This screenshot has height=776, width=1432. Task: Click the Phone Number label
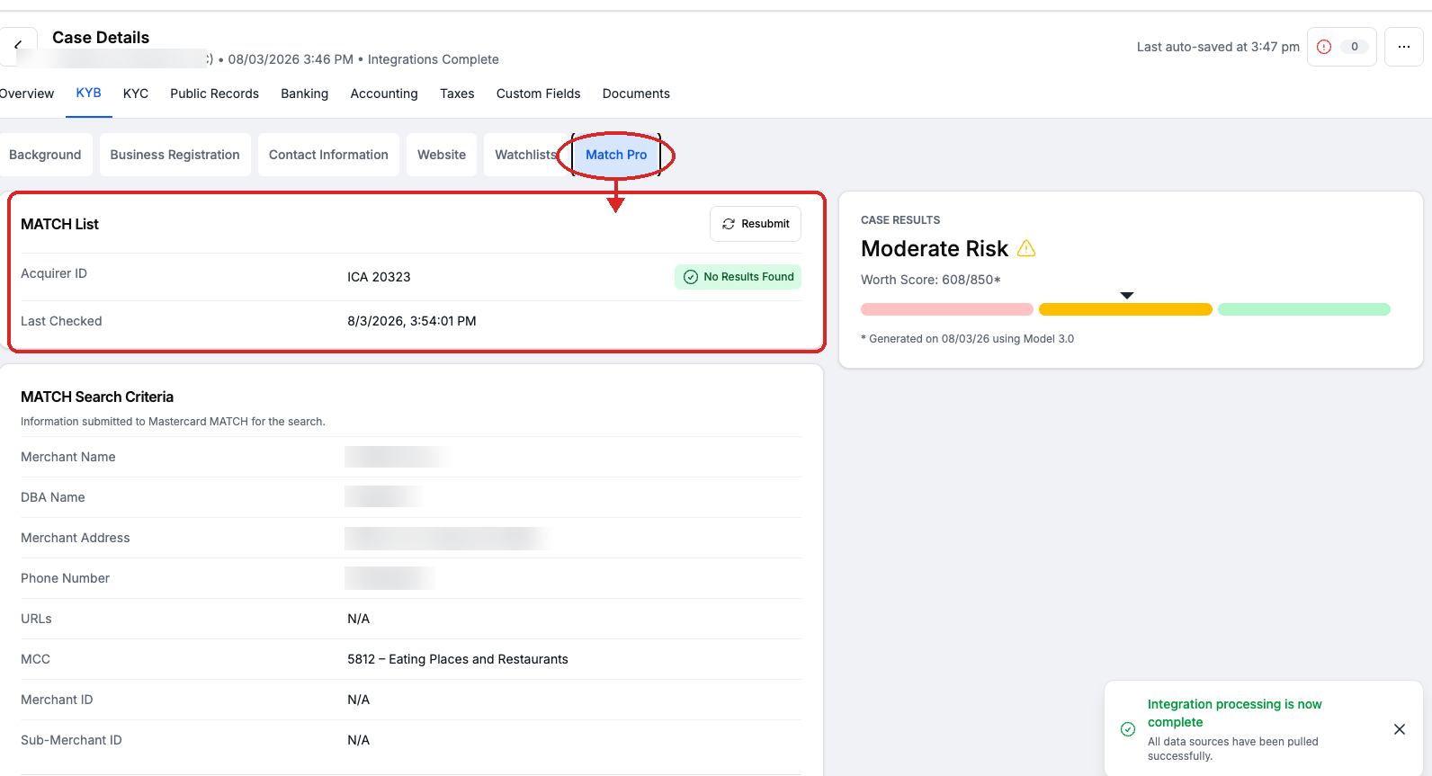pos(65,578)
